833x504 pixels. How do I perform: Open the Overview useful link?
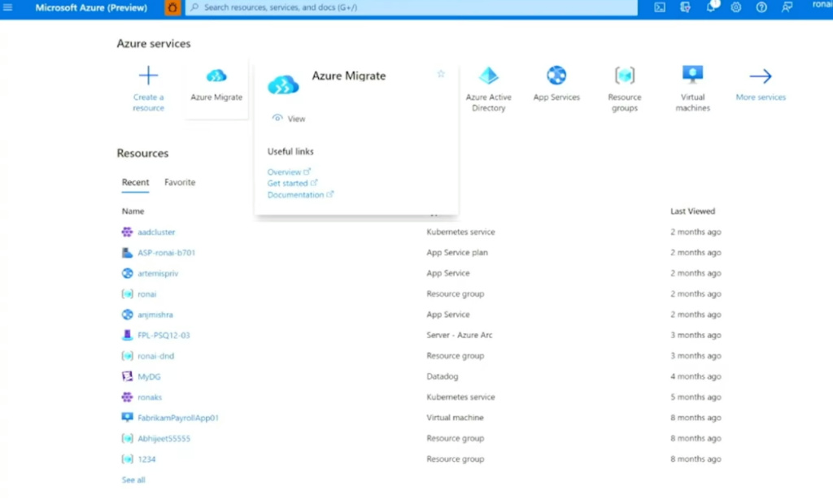point(289,172)
